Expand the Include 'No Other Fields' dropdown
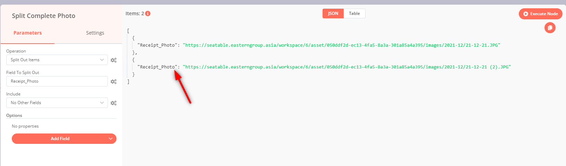This screenshot has height=166, width=566. click(x=57, y=103)
